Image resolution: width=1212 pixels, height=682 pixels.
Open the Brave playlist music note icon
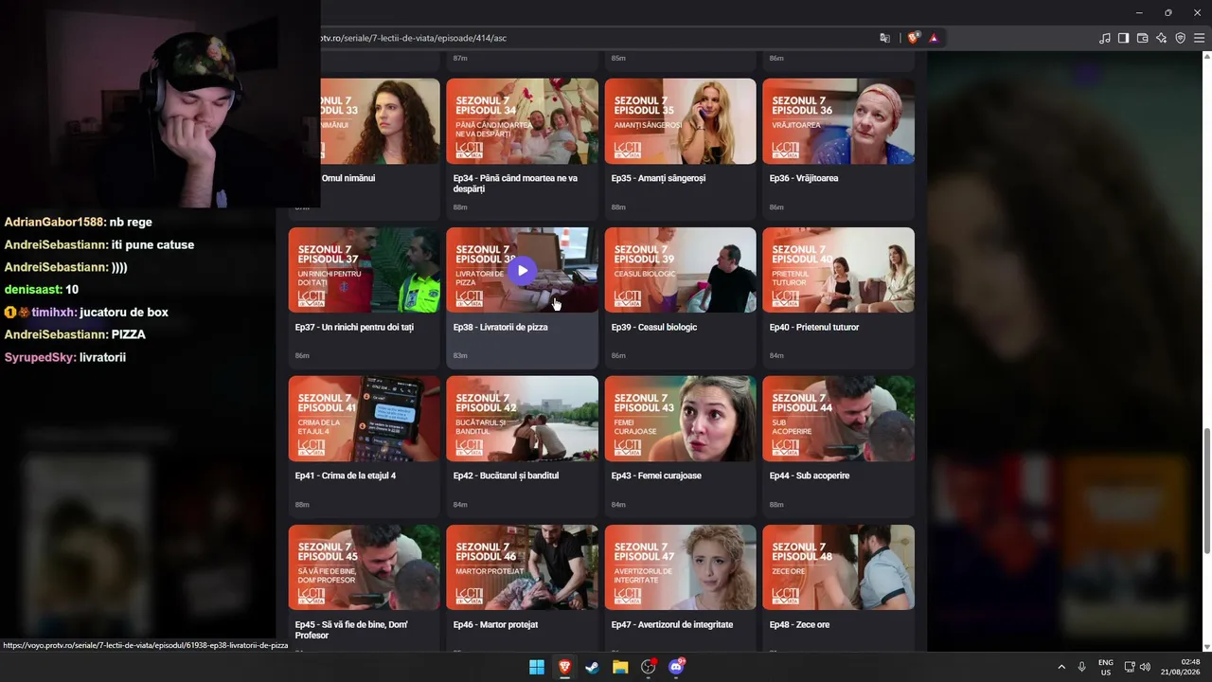click(1105, 38)
